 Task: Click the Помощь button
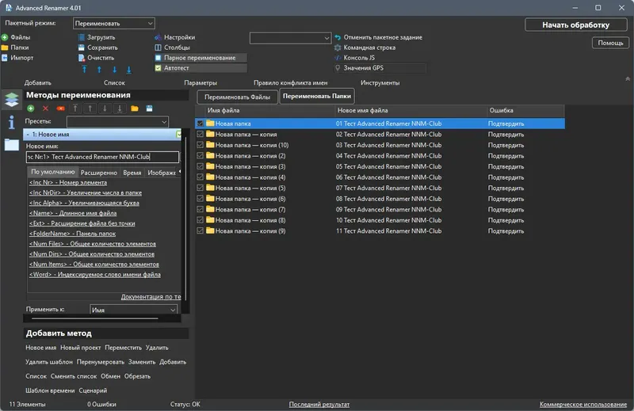[x=610, y=43]
